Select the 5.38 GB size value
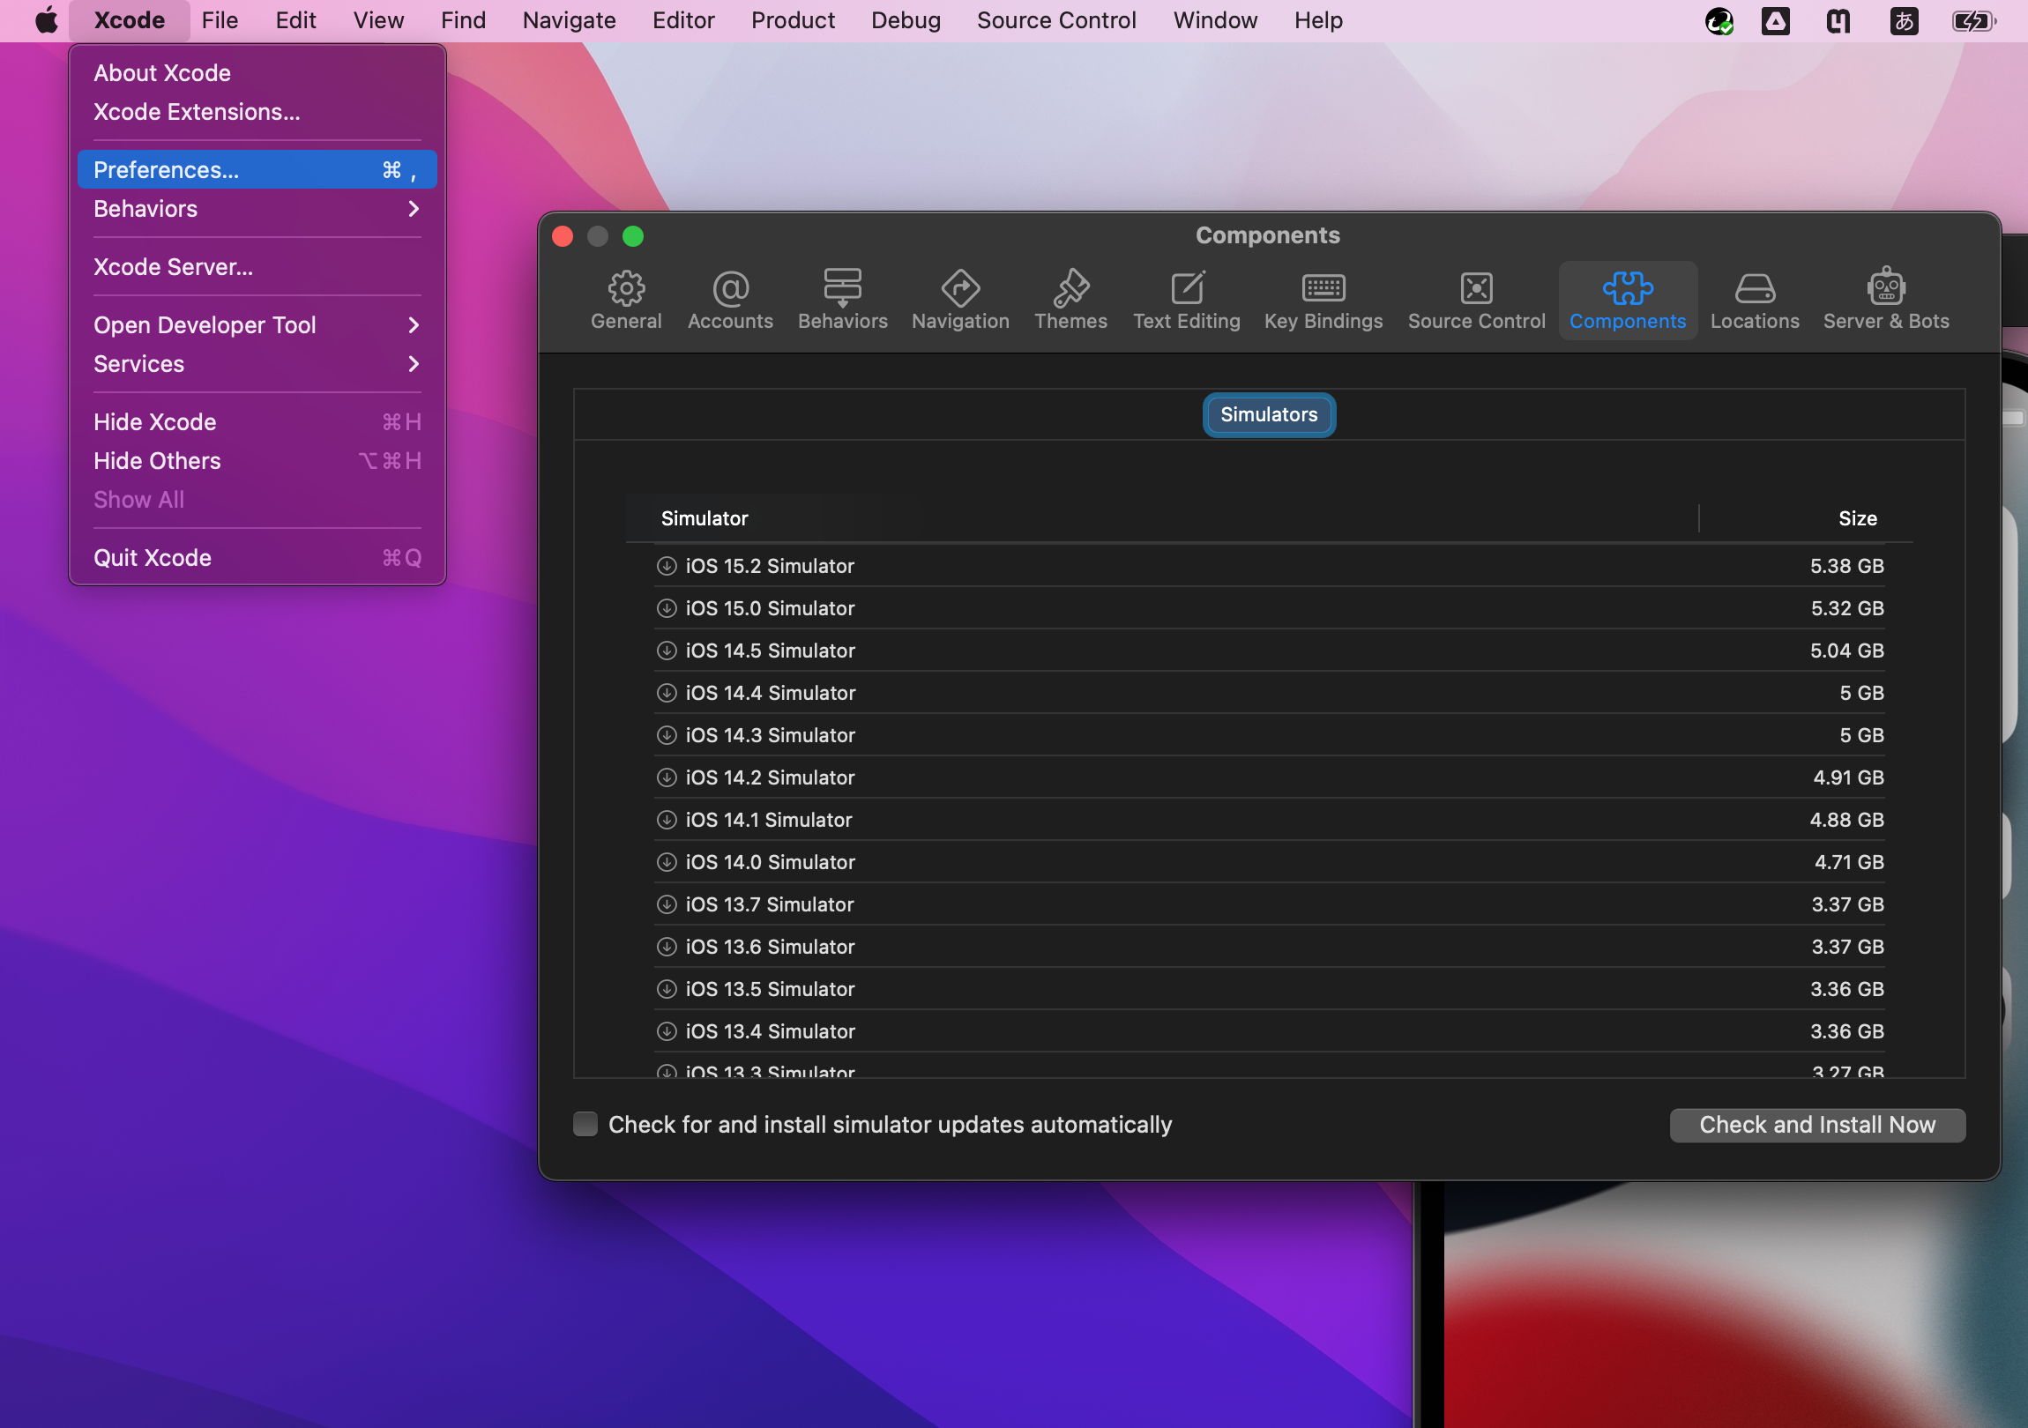2028x1428 pixels. coord(1847,565)
